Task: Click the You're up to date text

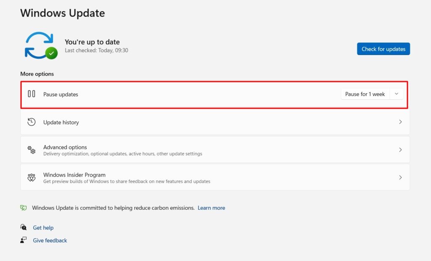Action: tap(92, 42)
